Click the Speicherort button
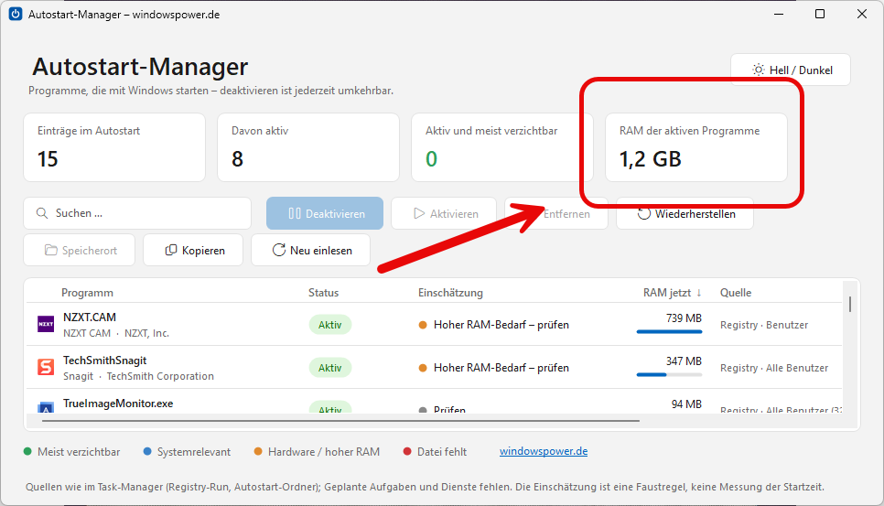 point(80,250)
